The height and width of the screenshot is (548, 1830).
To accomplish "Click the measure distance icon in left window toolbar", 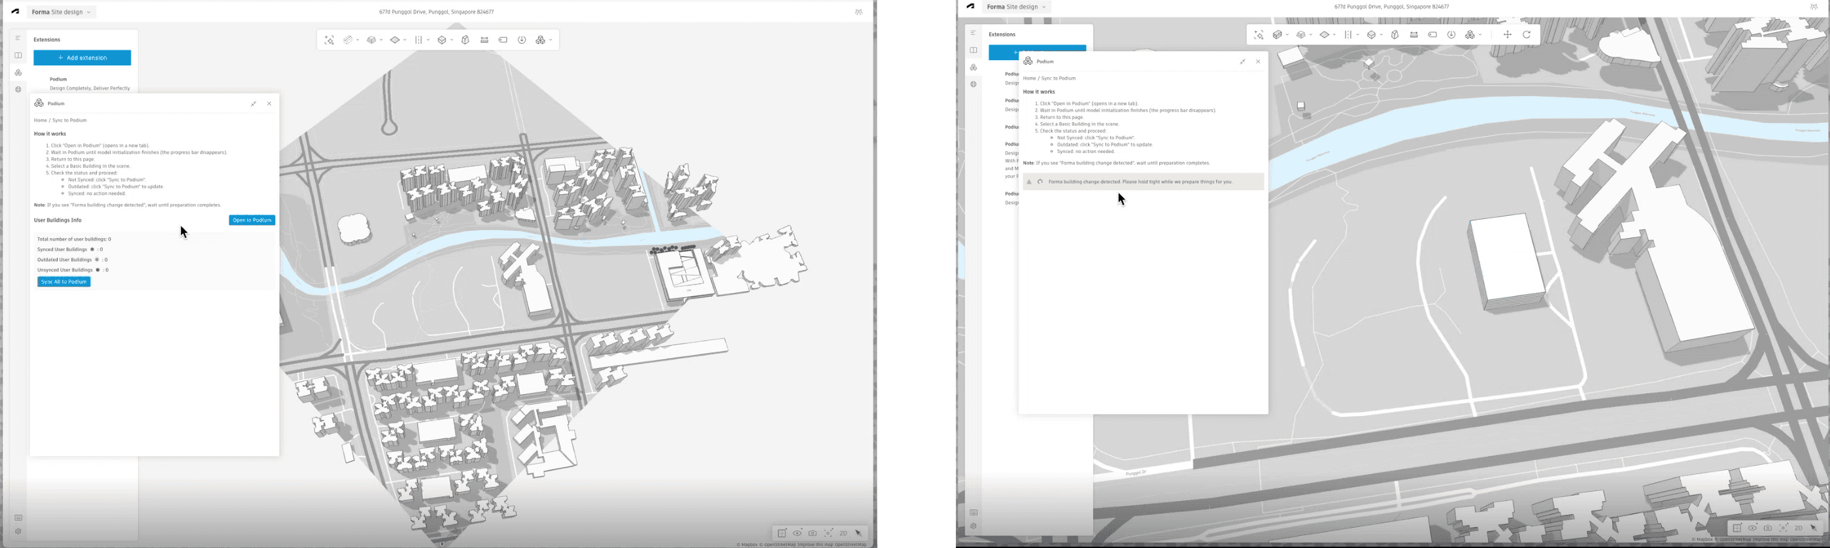I will pyautogui.click(x=484, y=41).
